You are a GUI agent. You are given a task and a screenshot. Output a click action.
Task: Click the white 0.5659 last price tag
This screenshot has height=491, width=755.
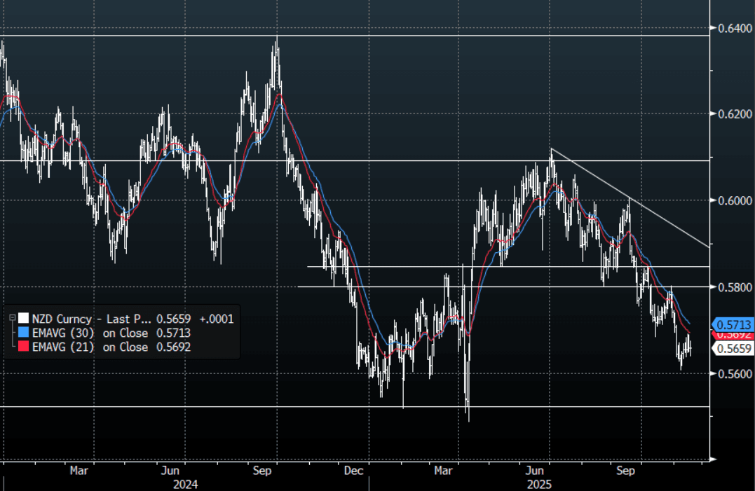pos(733,348)
